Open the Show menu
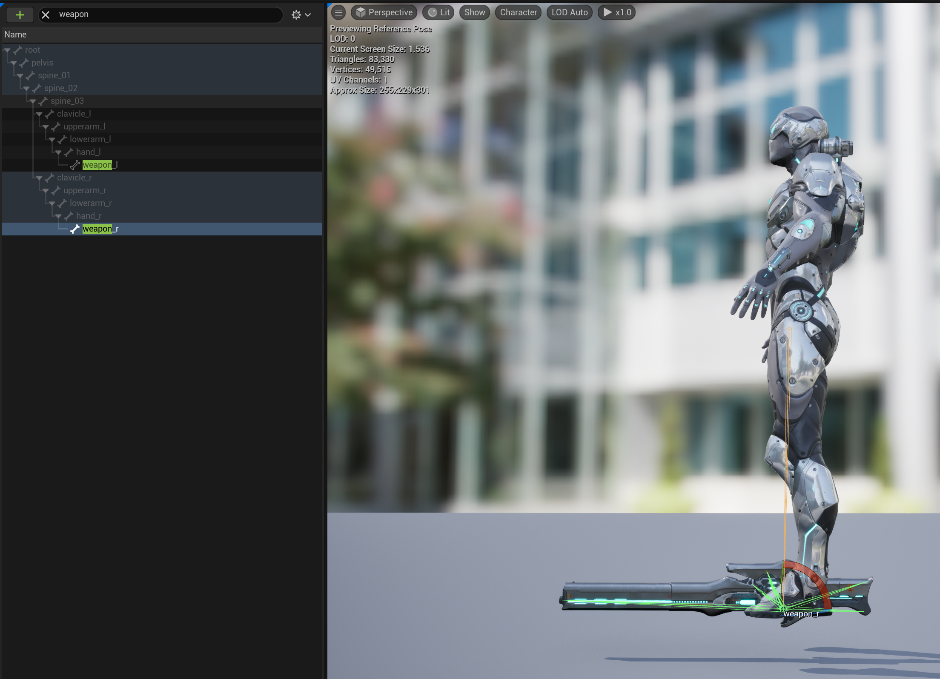Screen dimensions: 940x679 pyautogui.click(x=474, y=12)
